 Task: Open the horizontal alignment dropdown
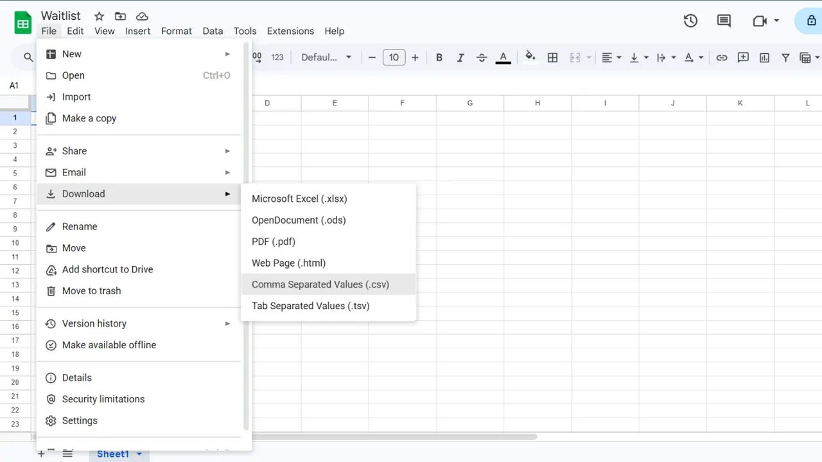pos(611,57)
